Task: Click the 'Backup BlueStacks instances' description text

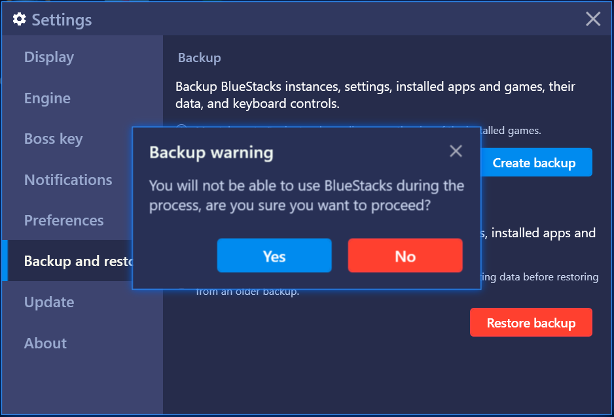Action: 375,95
